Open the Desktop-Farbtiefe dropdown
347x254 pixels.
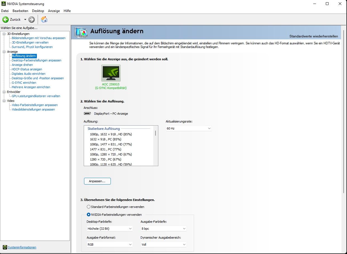110,229
